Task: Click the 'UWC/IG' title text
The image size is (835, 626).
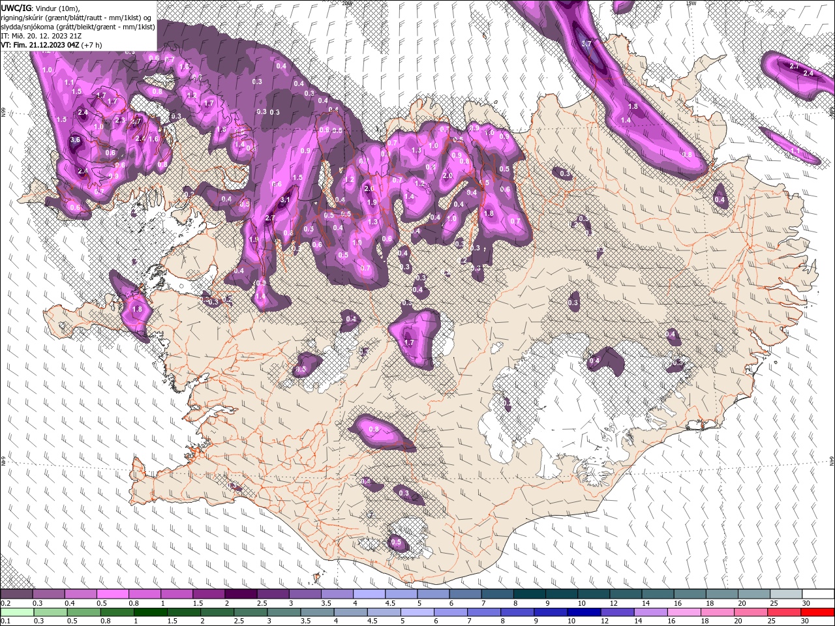Action: 16,7
